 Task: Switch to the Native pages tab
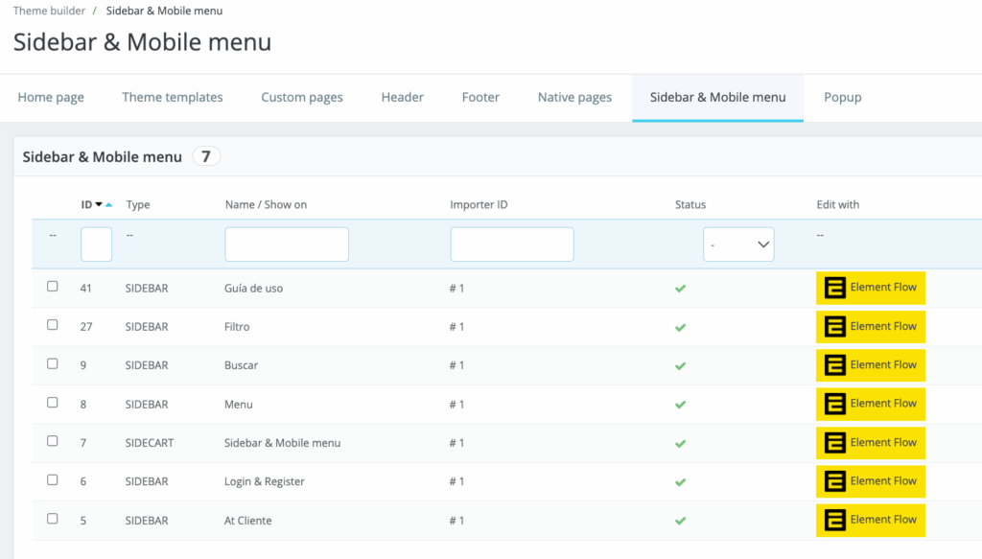coord(575,97)
